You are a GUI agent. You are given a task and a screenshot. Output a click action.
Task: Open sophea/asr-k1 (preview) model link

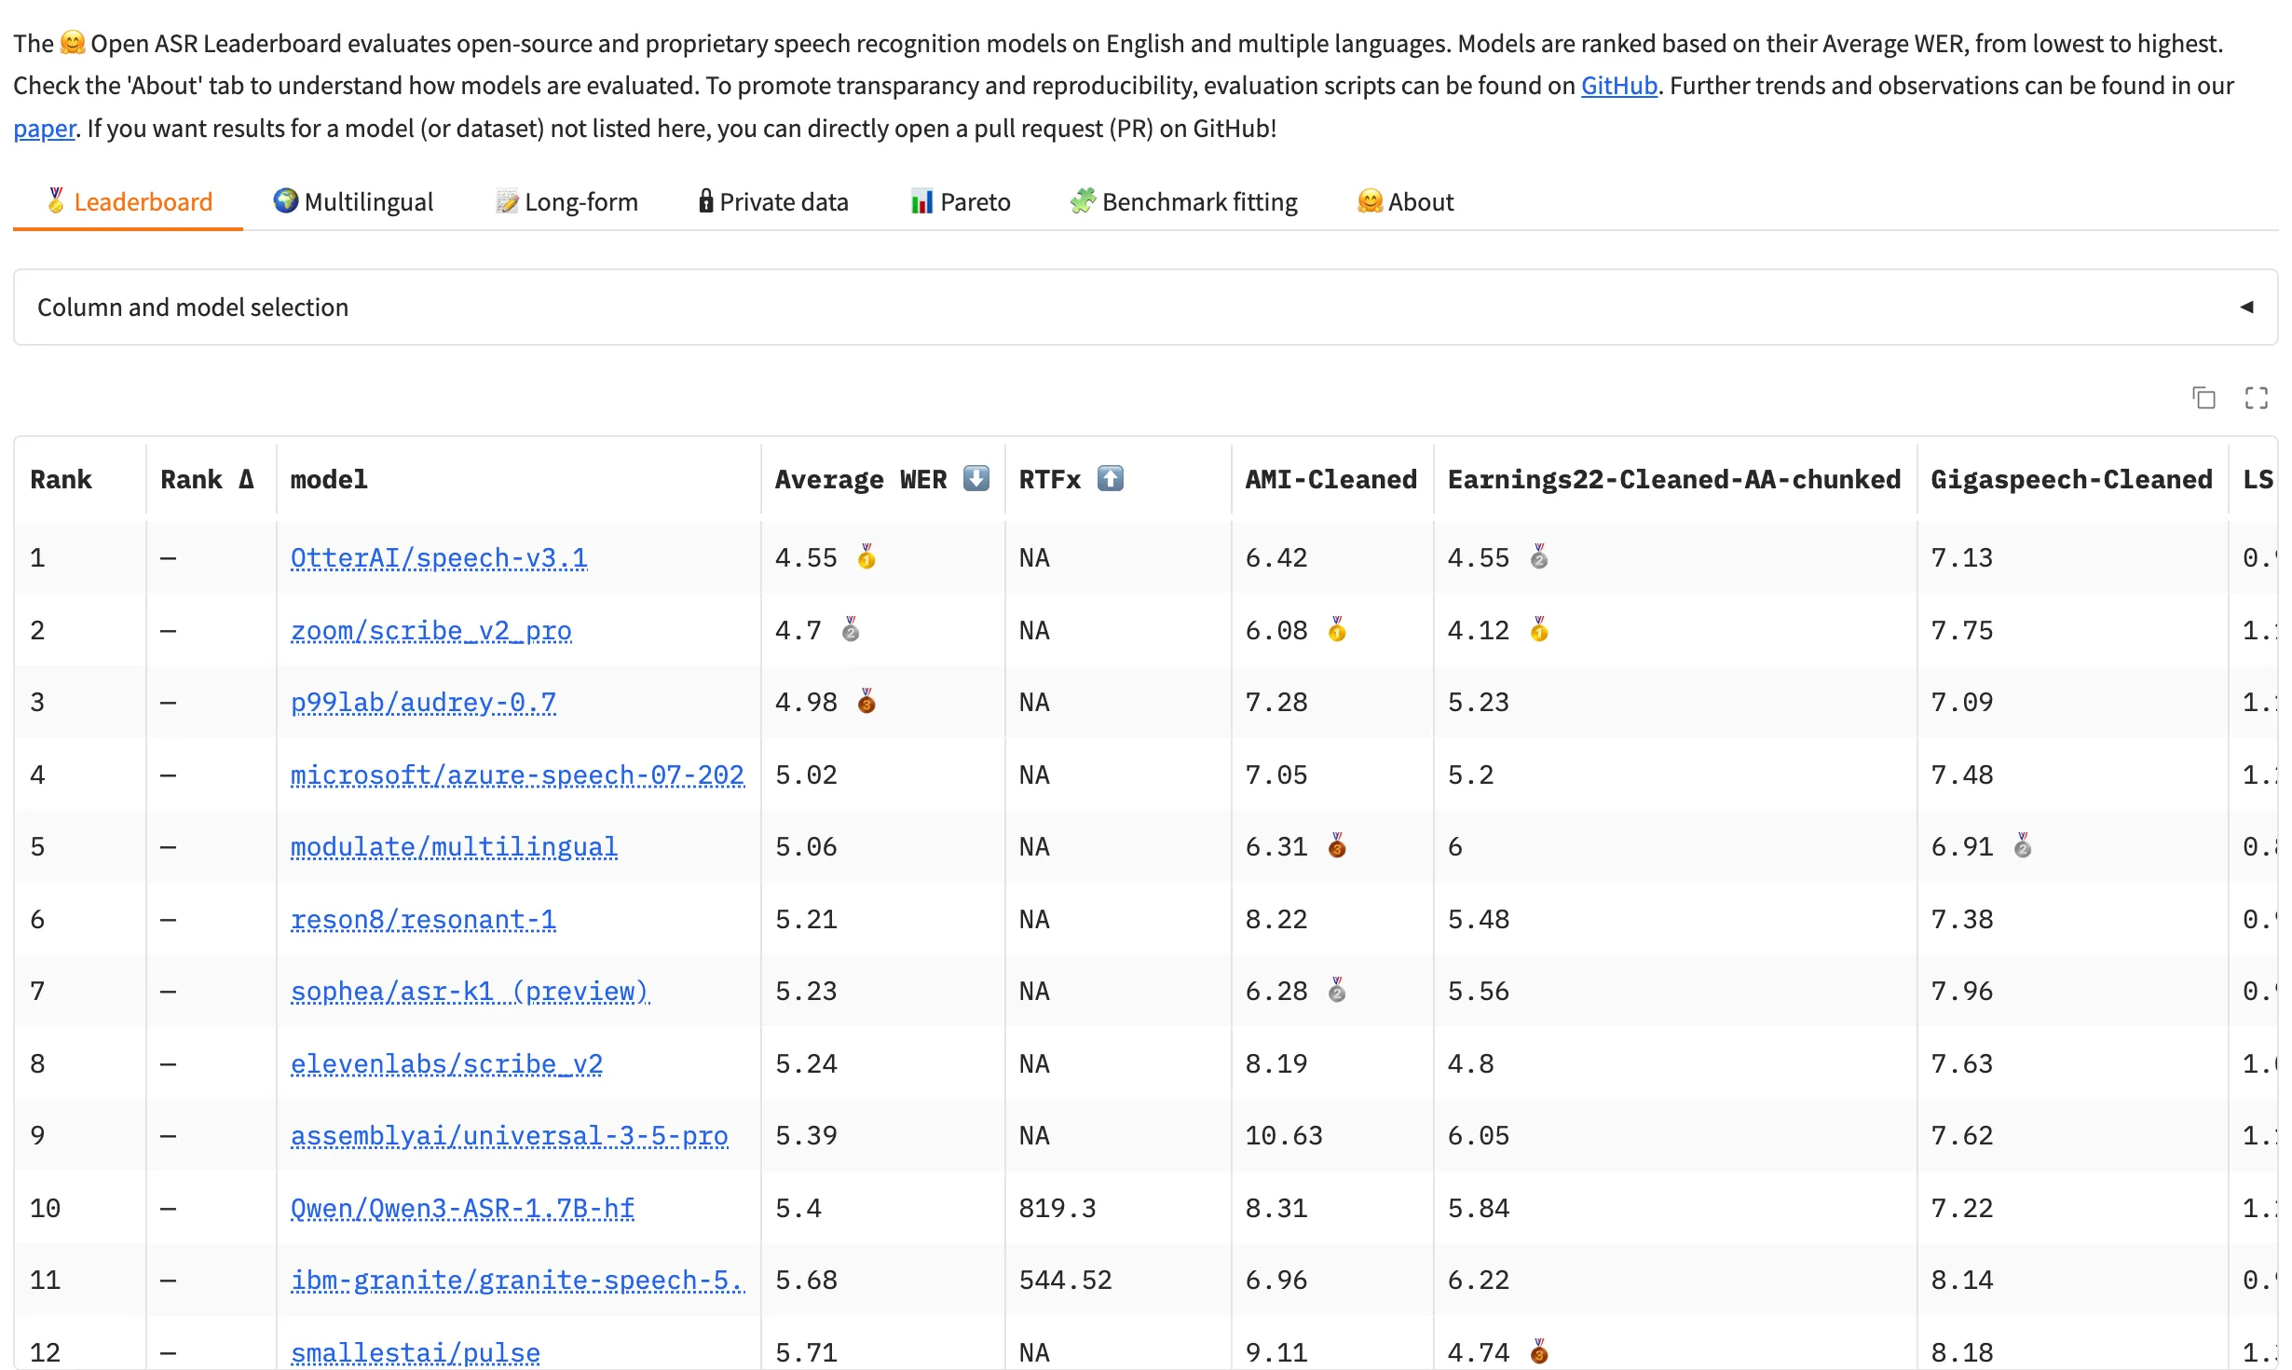pos(470,991)
